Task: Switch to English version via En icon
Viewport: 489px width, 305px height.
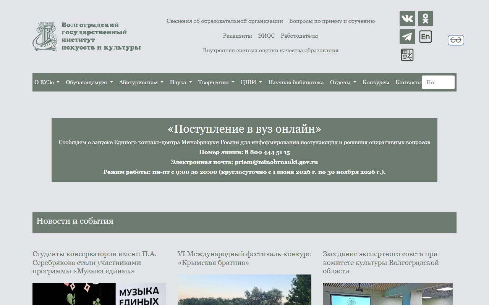Action: coord(426,37)
